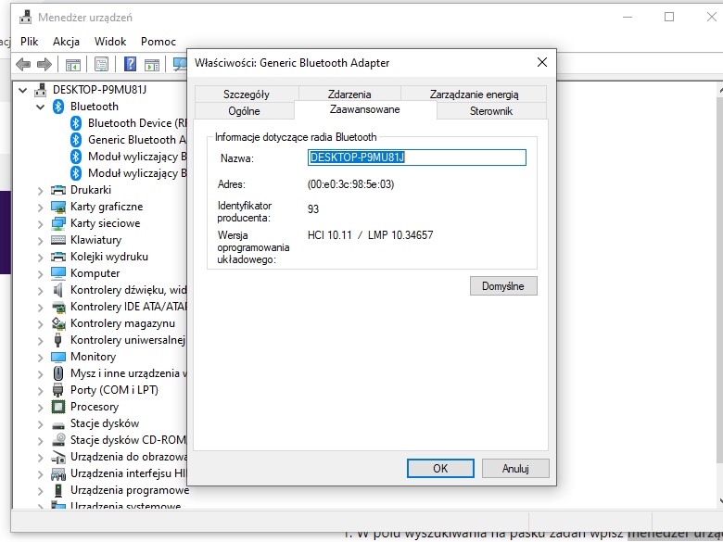This screenshot has width=723, height=542.
Task: Click the DESKTOP-P9MU81J computer tree icon
Action: pyautogui.click(x=41, y=90)
